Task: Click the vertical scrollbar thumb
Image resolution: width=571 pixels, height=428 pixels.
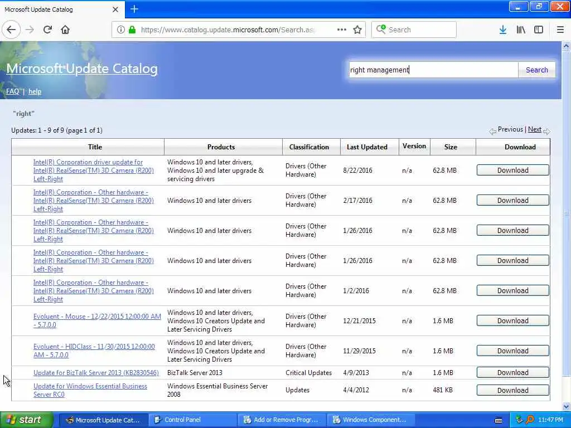Action: point(566,215)
